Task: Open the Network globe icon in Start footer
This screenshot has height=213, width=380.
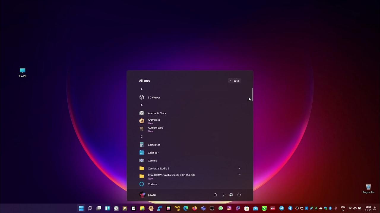Action: coord(231,195)
